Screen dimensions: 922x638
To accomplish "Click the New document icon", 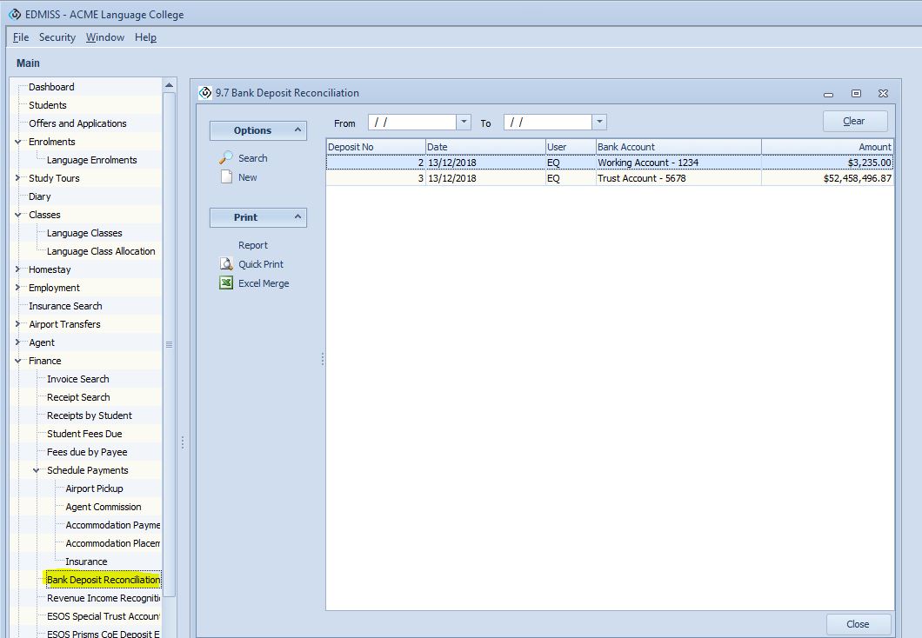I will 226,177.
